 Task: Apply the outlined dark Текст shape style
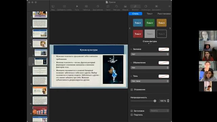point(161,34)
